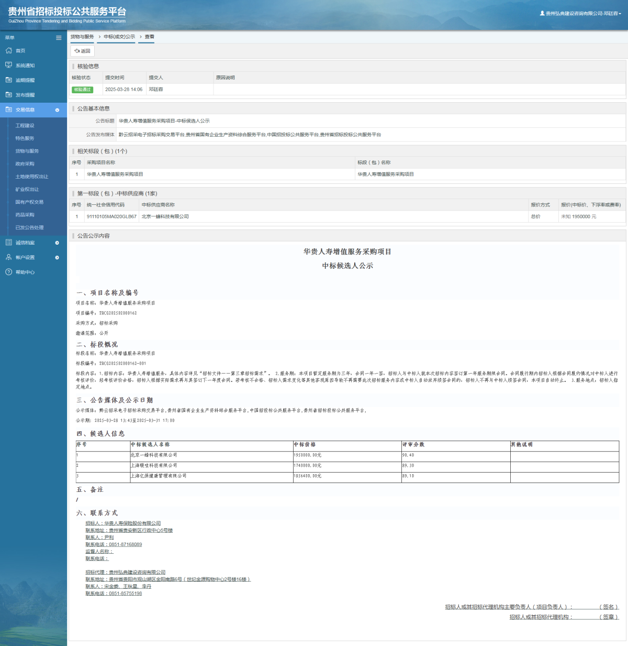
Task: Click the monitor icon beside 系统通知
Action: coord(8,65)
